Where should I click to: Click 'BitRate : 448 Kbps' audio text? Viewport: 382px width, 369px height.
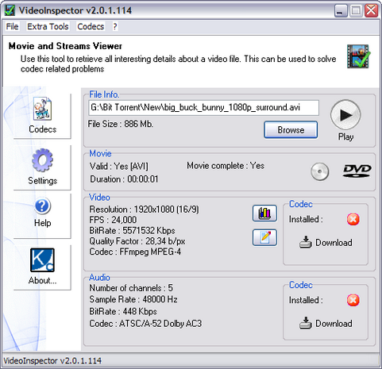[123, 311]
